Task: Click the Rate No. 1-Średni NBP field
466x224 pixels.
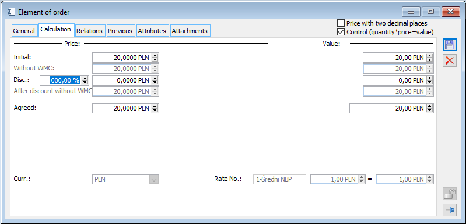Action: click(279, 179)
